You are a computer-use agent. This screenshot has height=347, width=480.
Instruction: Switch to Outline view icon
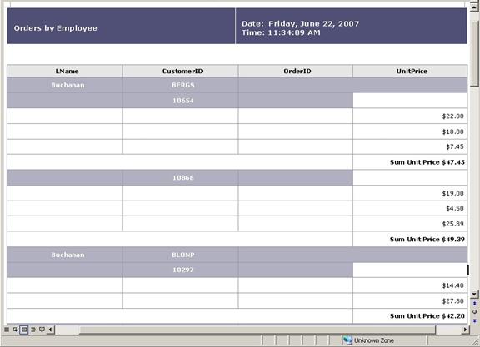33,330
